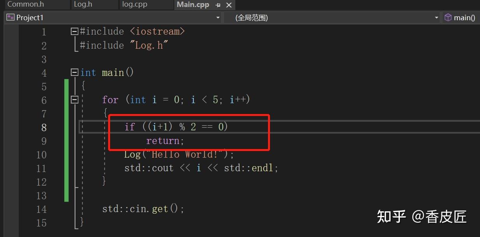Collapse the #include block via its minus box
The height and width of the screenshot is (237, 480).
click(x=74, y=31)
